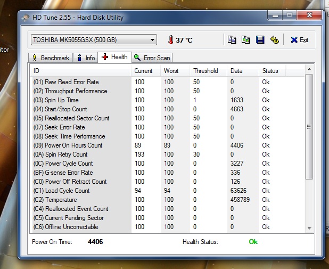Select the Throughput Performance row
Image resolution: width=329 pixels, height=269 pixels.
pos(168,91)
